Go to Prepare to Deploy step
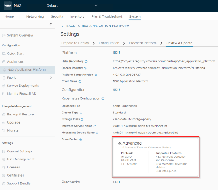The height and width of the screenshot is (190, 218). pos(75,43)
